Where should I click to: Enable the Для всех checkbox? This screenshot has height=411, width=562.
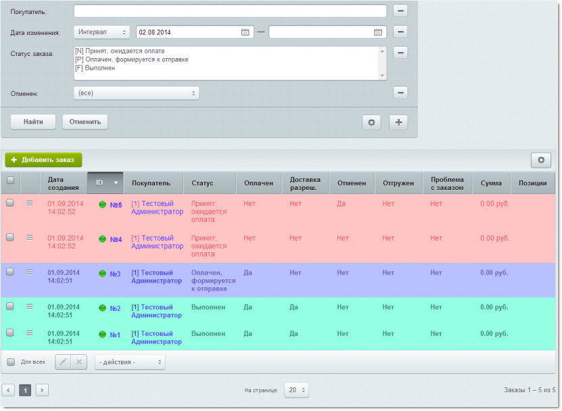(11, 362)
